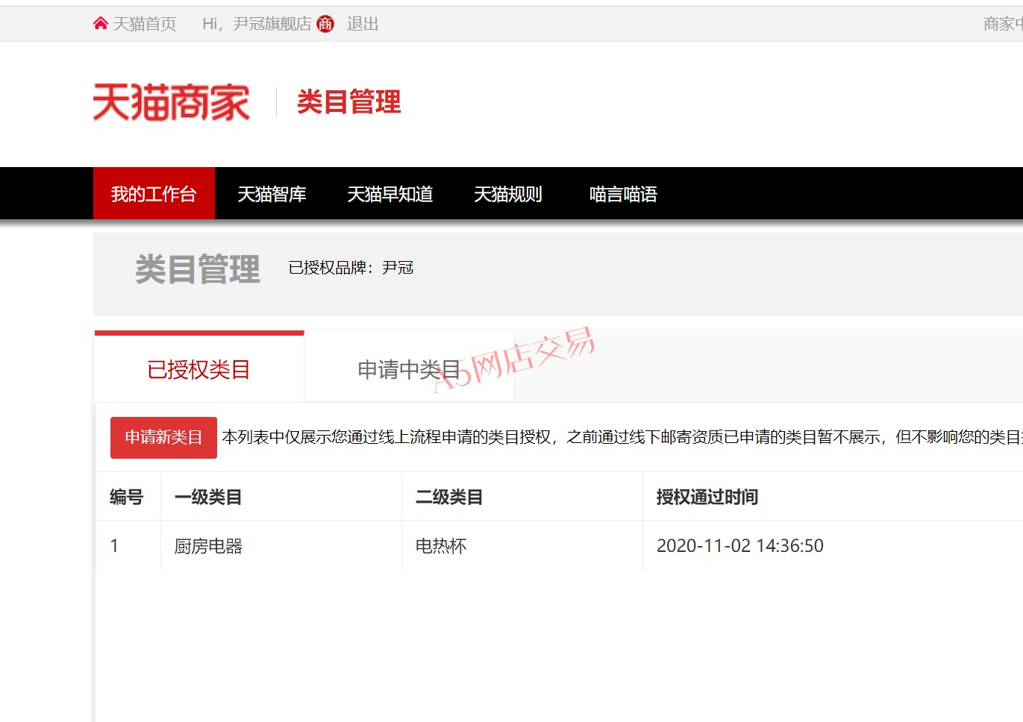Click the red home icon beside 天猫首页
1023x722 pixels.
click(x=101, y=24)
